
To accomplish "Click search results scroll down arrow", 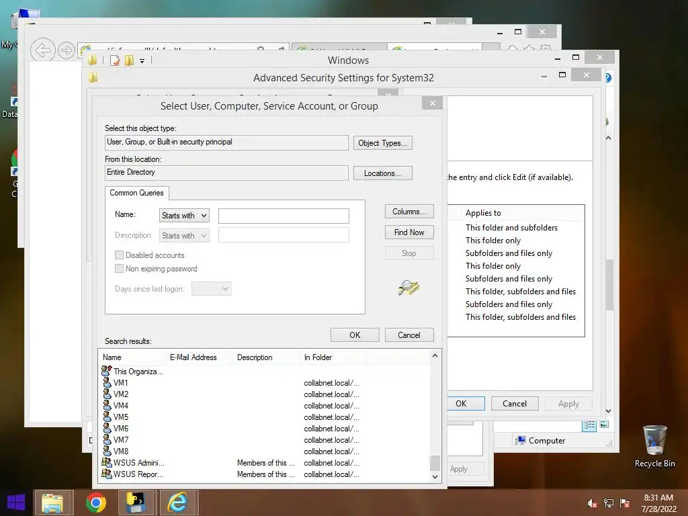I will 435,477.
